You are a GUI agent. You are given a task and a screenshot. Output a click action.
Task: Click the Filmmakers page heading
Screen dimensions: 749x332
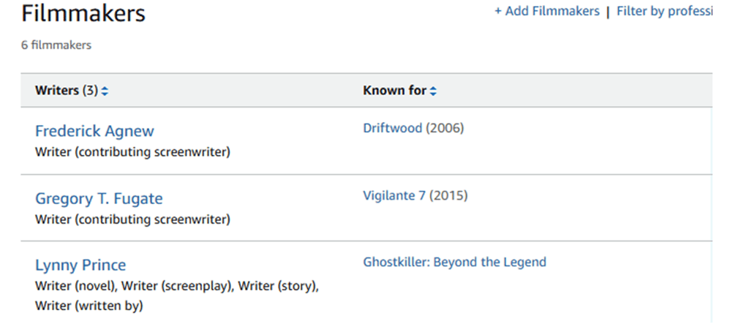pyautogui.click(x=83, y=13)
